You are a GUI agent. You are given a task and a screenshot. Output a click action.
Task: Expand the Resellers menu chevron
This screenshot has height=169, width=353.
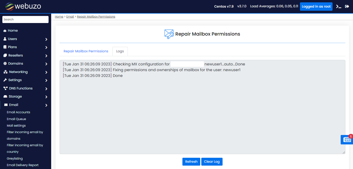click(46, 56)
